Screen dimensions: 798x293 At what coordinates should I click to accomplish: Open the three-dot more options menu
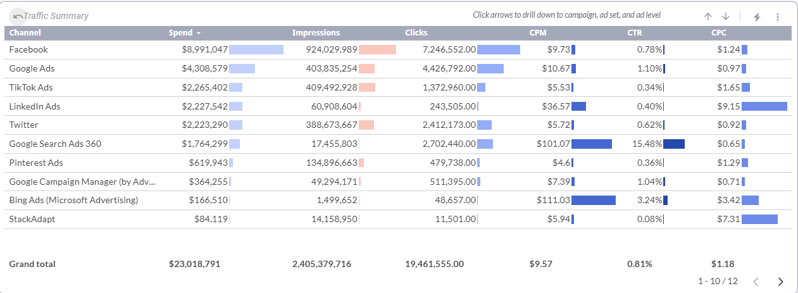click(x=778, y=17)
